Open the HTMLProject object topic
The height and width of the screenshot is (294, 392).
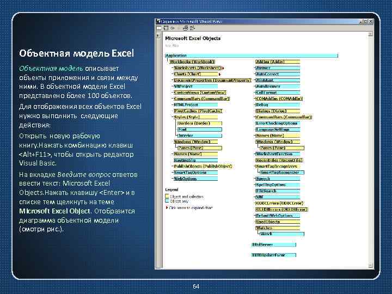tap(196, 105)
